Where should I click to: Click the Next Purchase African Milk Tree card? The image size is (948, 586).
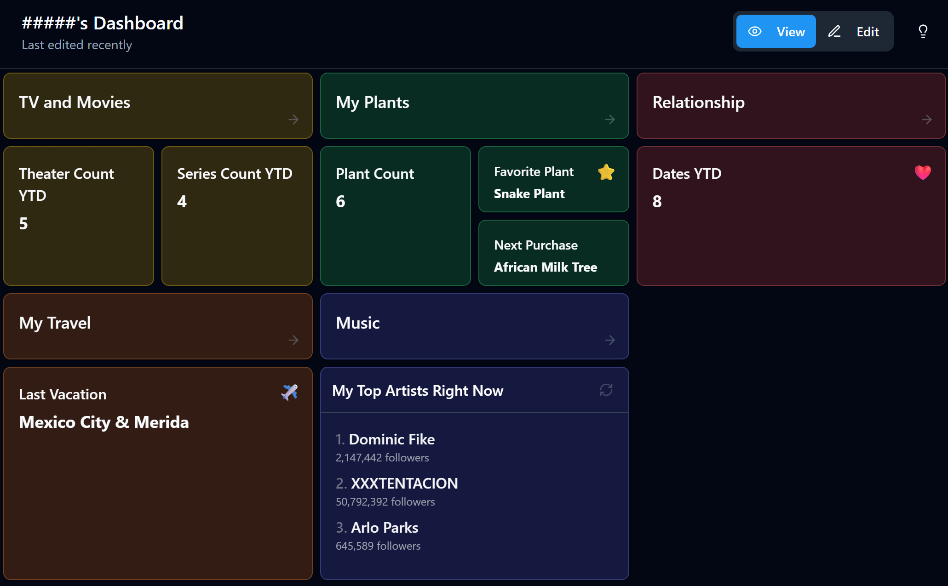554,253
